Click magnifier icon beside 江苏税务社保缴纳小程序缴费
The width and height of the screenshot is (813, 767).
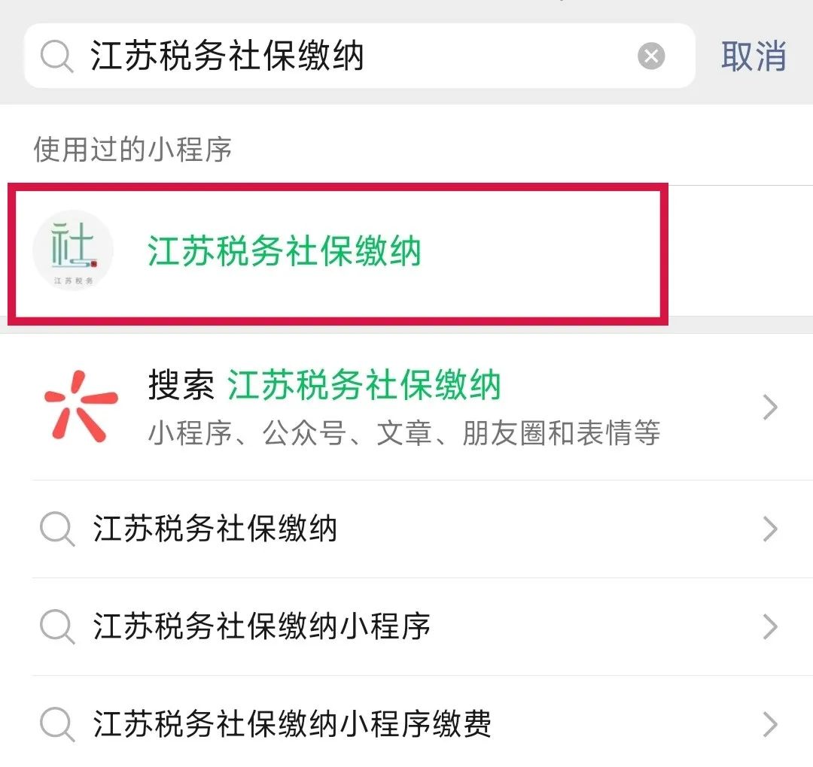[57, 724]
